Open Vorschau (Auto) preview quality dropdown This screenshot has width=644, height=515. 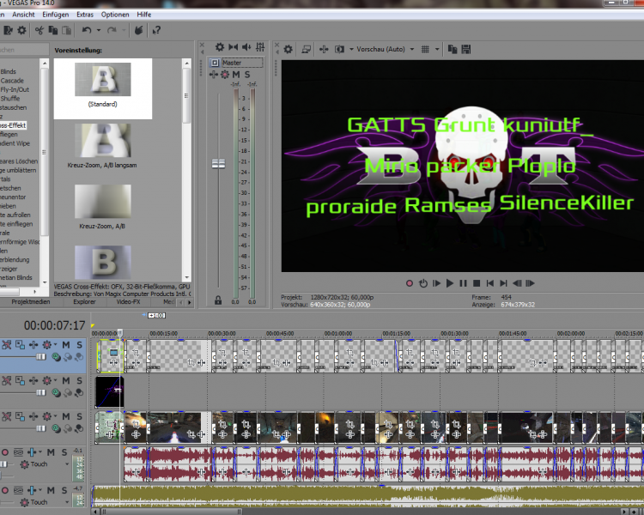click(412, 49)
